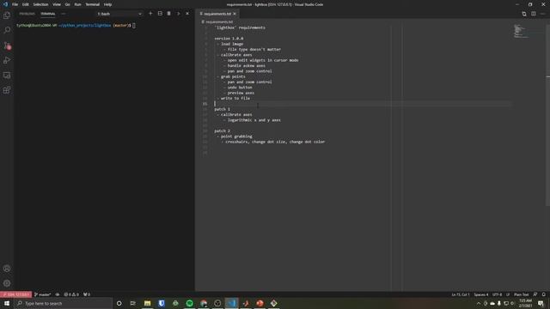
Task: Click the feedback icon in status bar
Action: point(535,294)
